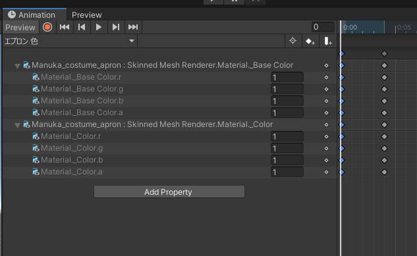Click key diamond icon for Material._Base Color.r
This screenshot has height=256, width=417.
326,77
